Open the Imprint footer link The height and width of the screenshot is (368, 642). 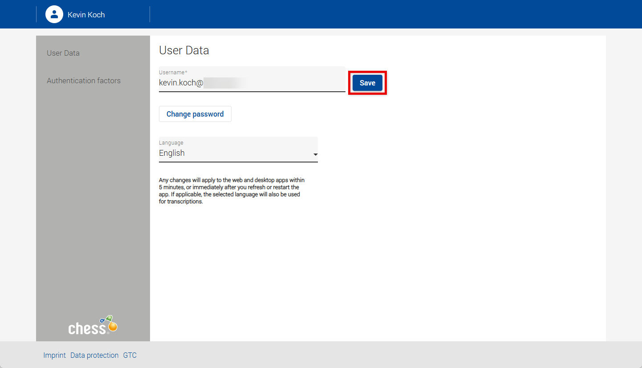(54, 355)
